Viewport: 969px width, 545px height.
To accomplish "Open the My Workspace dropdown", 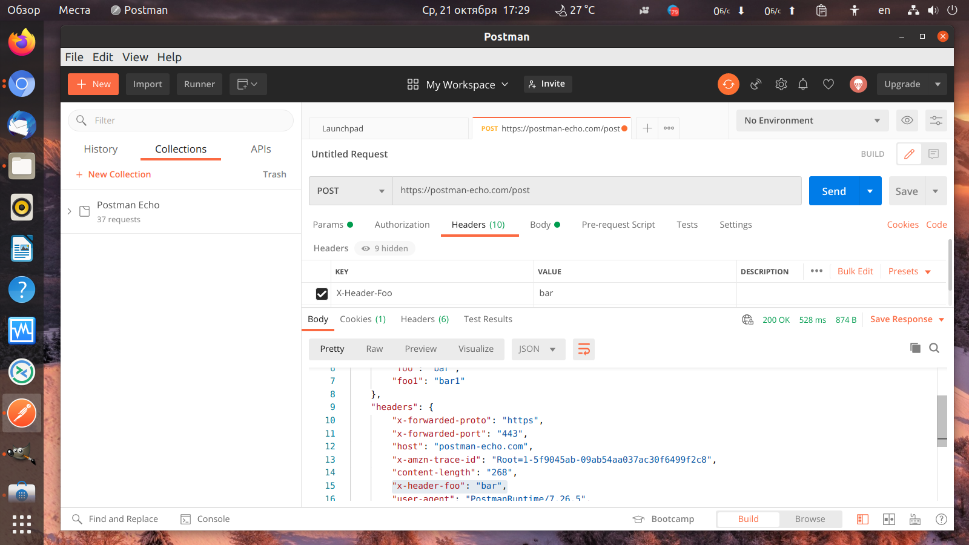I will (458, 85).
